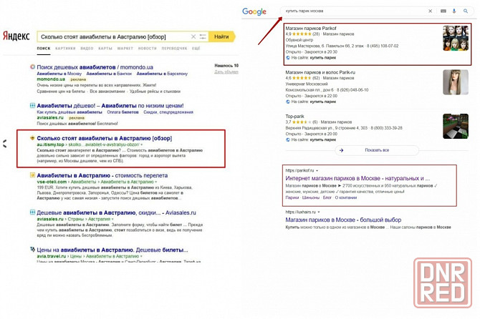Click globe icon in the Parikof listing
Viewport: 480px width, 319px height.
(x=288, y=58)
